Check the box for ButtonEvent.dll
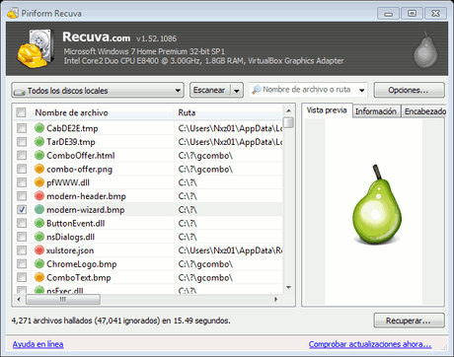This screenshot has width=454, height=357. pos(22,223)
